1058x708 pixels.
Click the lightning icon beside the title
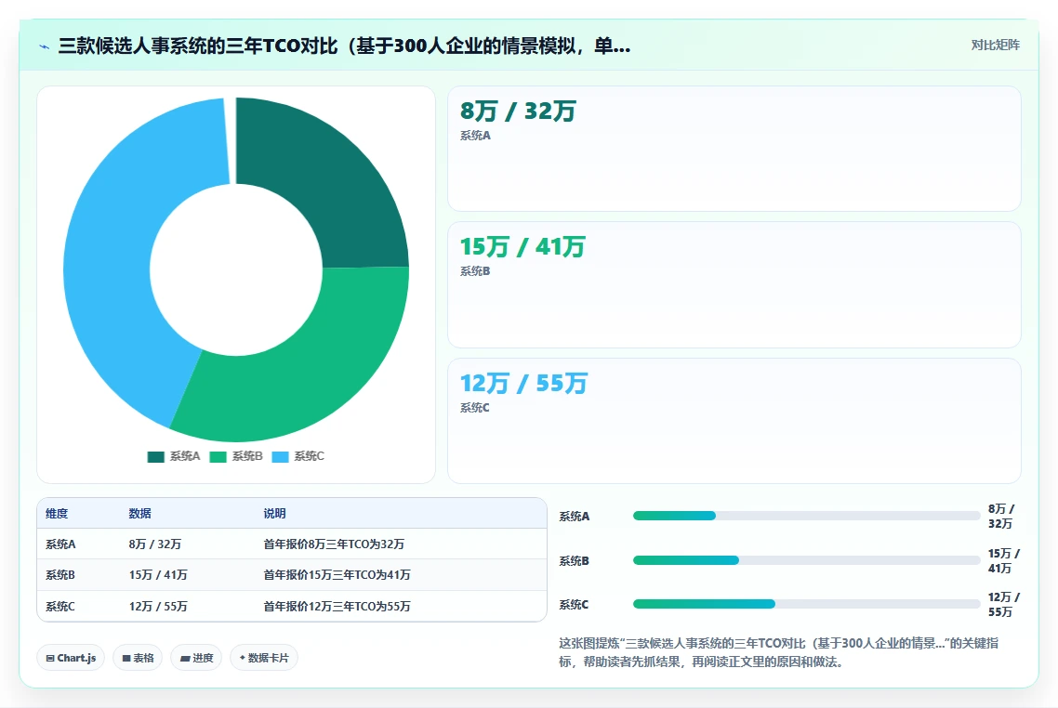coord(45,46)
